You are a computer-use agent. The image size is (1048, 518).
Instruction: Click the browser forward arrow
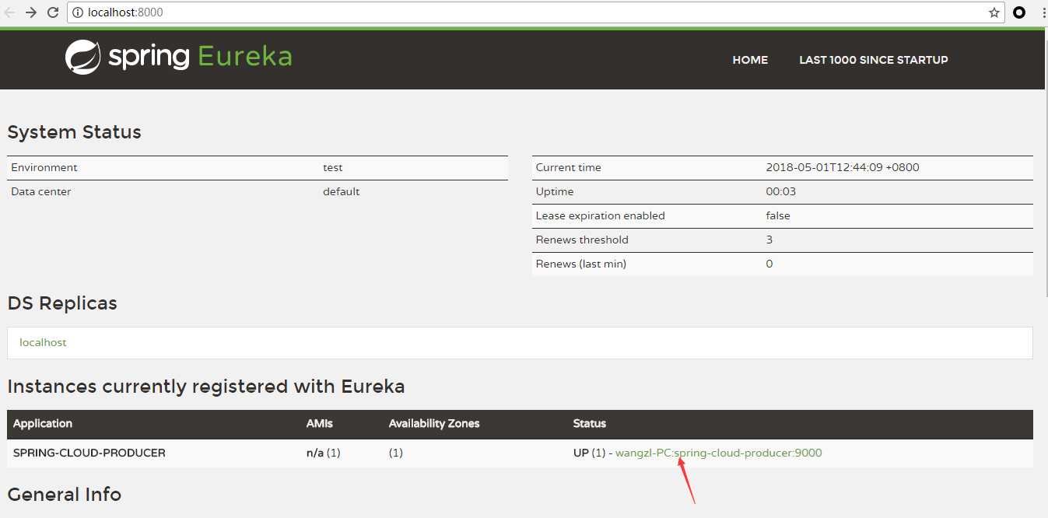[x=31, y=12]
